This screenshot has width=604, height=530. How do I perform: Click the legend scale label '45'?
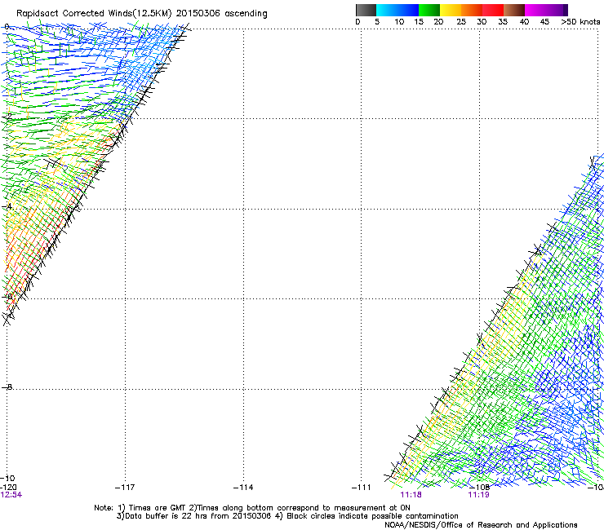pos(544,22)
